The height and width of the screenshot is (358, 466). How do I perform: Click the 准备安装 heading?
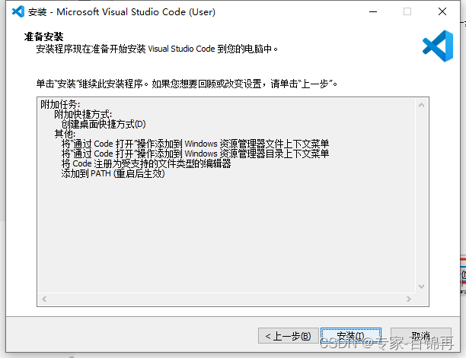click(x=43, y=36)
